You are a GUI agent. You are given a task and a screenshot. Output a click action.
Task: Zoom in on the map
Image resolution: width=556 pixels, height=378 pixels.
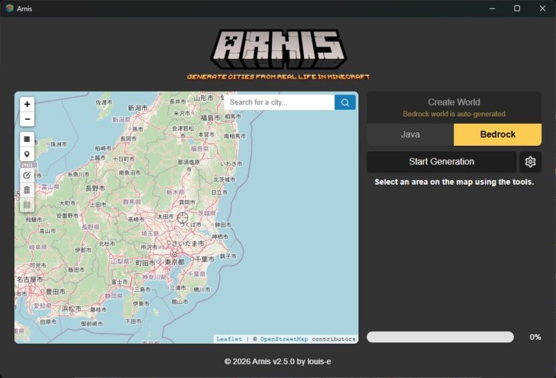point(27,104)
